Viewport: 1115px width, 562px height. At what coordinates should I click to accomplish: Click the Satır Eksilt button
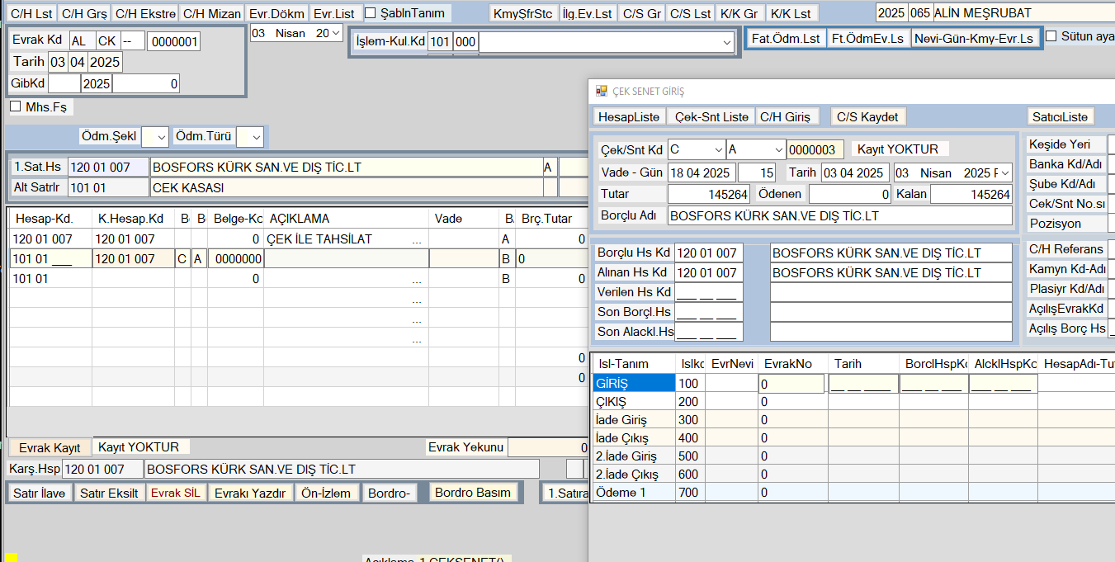click(108, 493)
